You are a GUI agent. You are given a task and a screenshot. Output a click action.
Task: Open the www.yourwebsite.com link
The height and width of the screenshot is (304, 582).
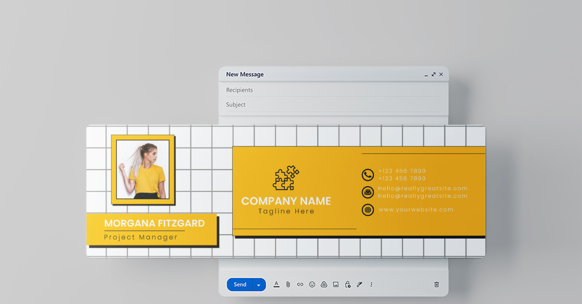[x=416, y=209]
